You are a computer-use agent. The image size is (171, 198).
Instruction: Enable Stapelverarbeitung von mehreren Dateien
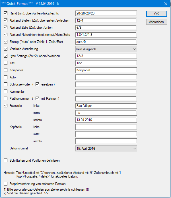[6, 184]
